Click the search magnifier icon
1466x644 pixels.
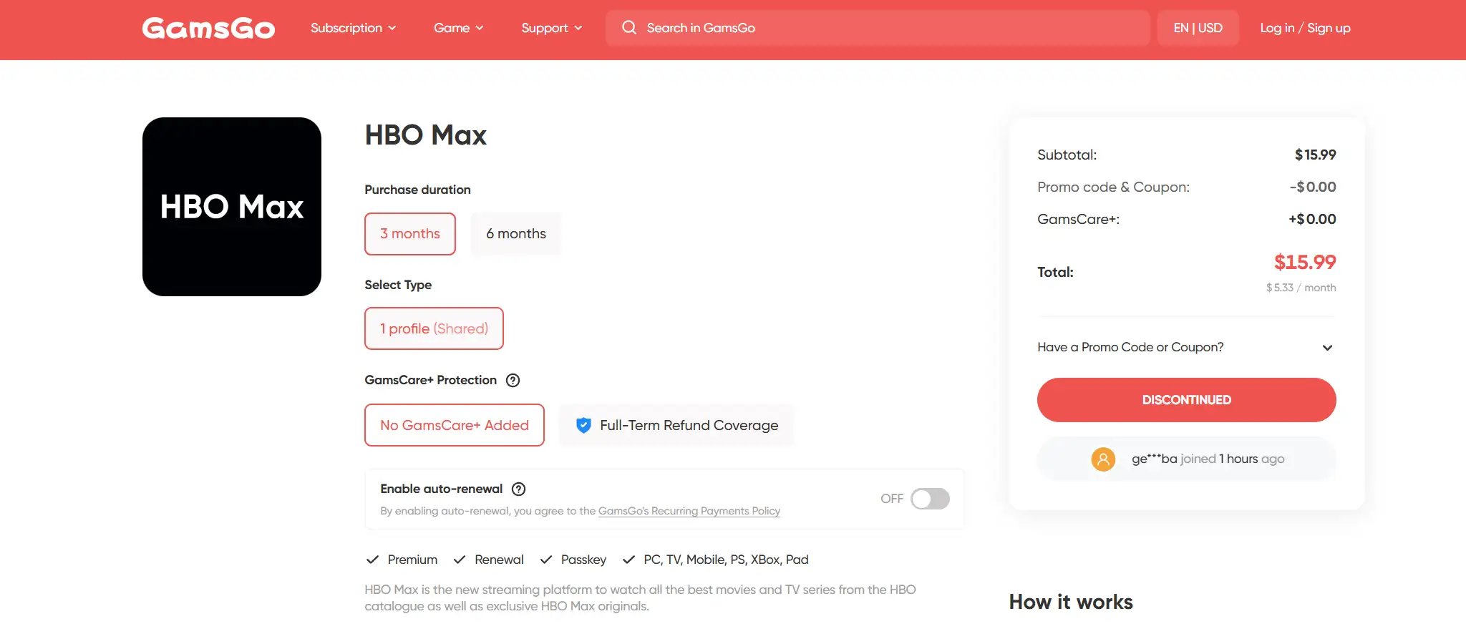click(x=629, y=28)
